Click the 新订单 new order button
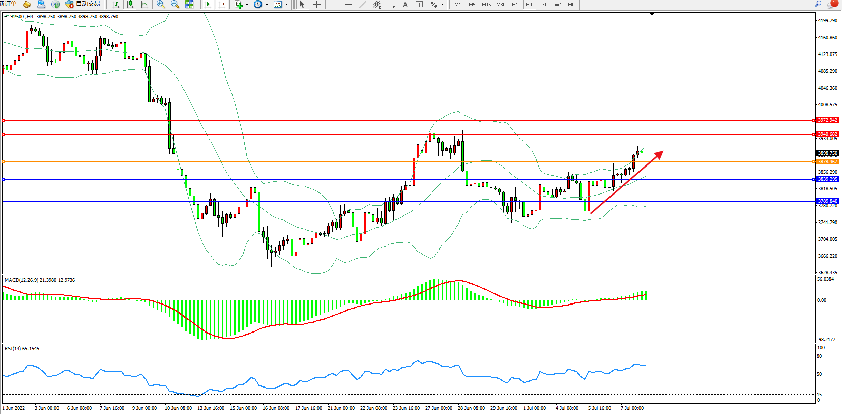Viewport: 842px width, 415px height. tap(9, 4)
